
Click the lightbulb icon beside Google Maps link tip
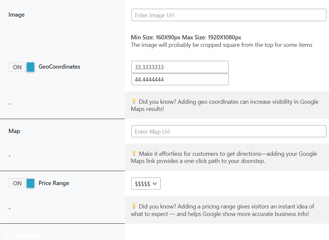pyautogui.click(x=134, y=153)
